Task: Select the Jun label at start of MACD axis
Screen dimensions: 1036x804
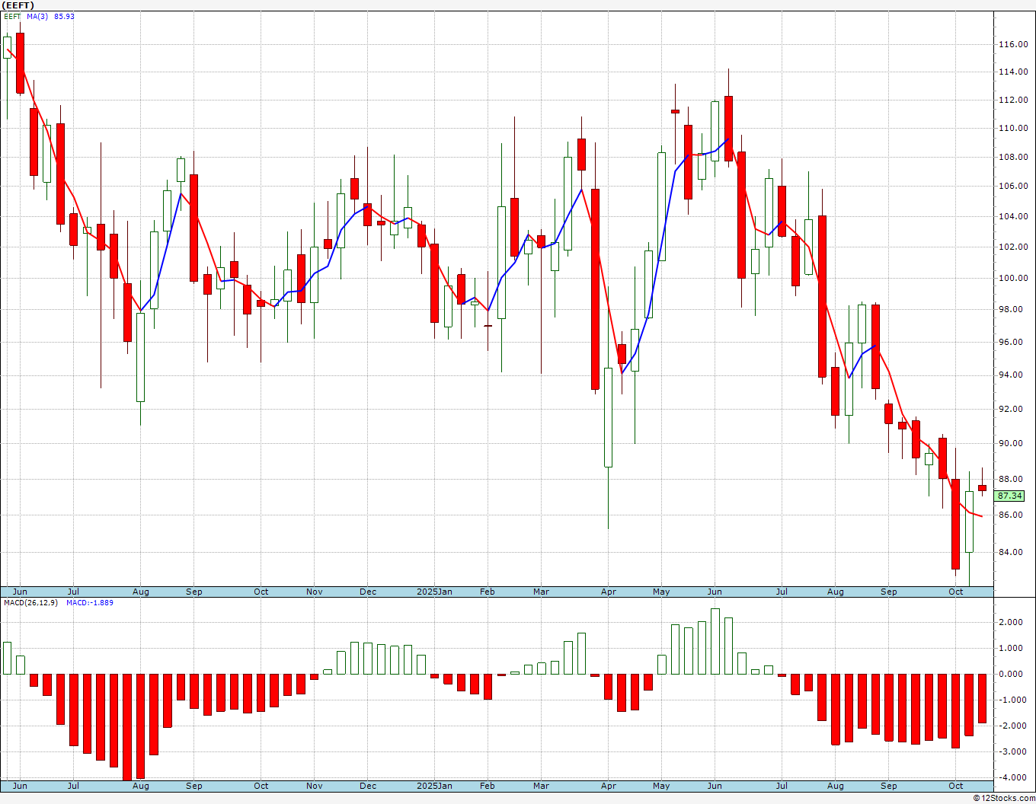Action: 20,786
